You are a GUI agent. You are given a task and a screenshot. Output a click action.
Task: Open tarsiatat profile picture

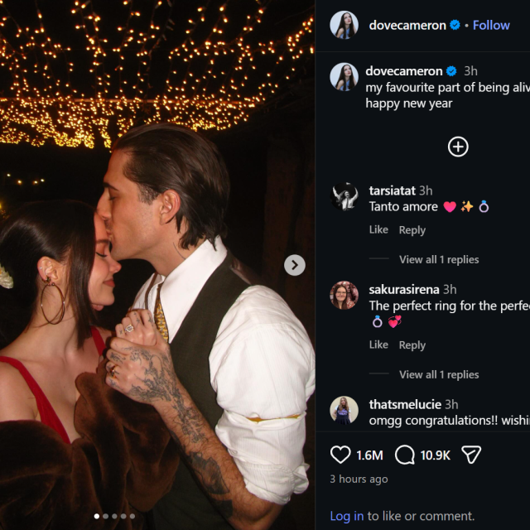coord(344,197)
